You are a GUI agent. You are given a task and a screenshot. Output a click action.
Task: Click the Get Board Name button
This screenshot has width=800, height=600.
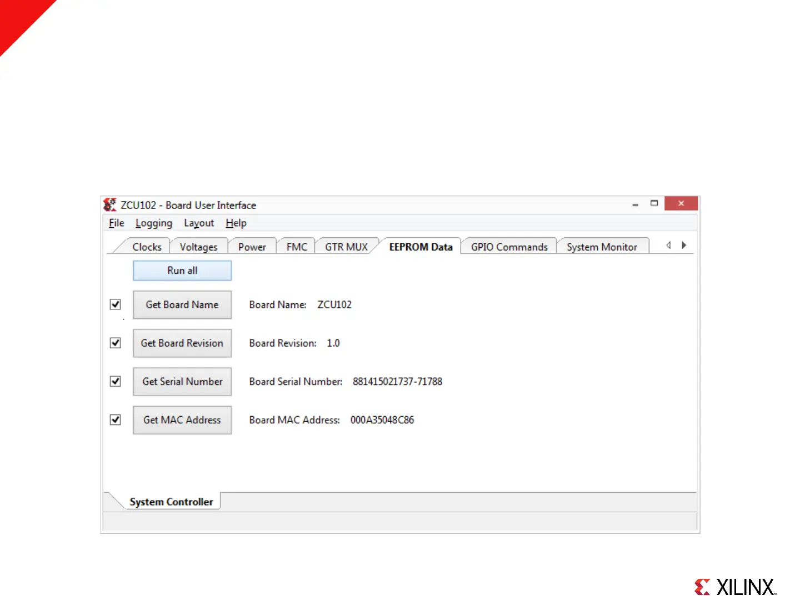[x=182, y=304]
